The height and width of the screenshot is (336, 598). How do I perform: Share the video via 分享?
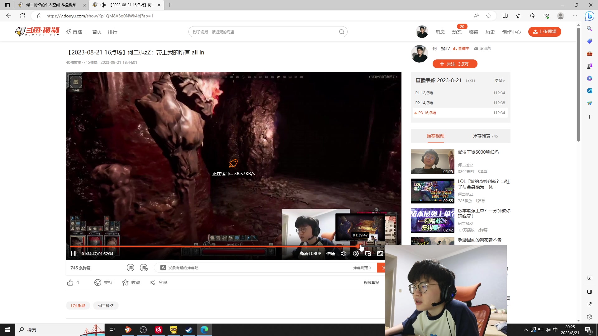[159, 282]
